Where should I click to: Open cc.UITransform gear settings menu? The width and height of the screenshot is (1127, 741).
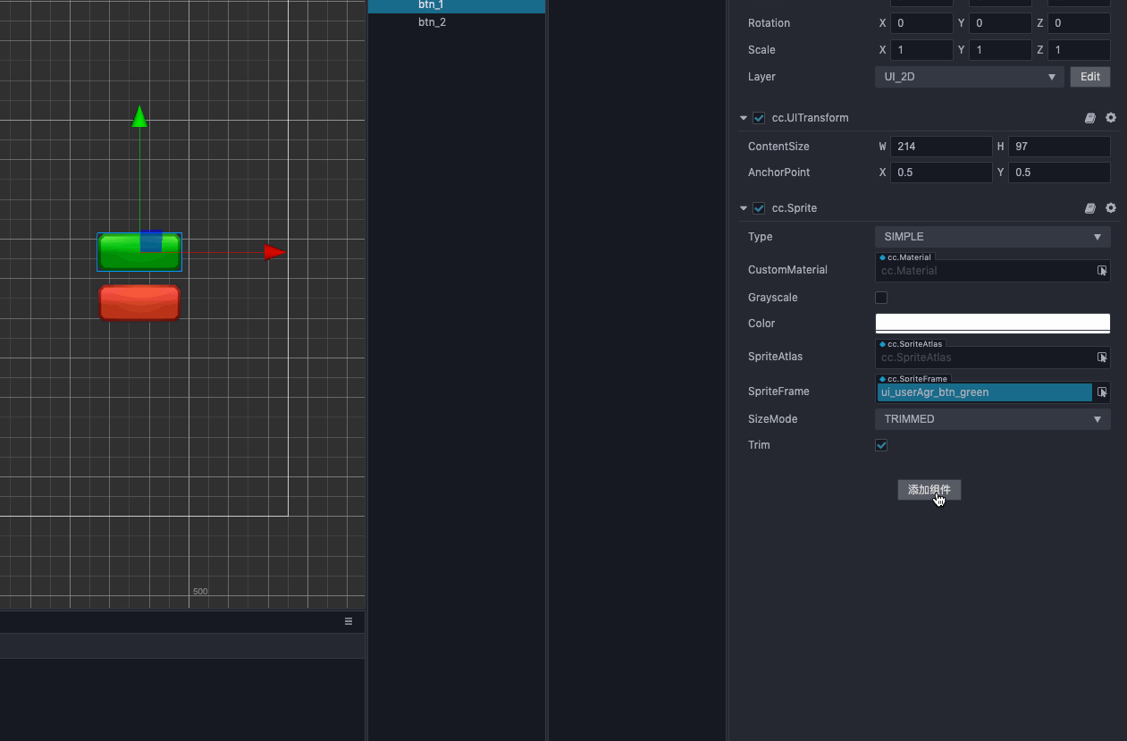(1111, 118)
